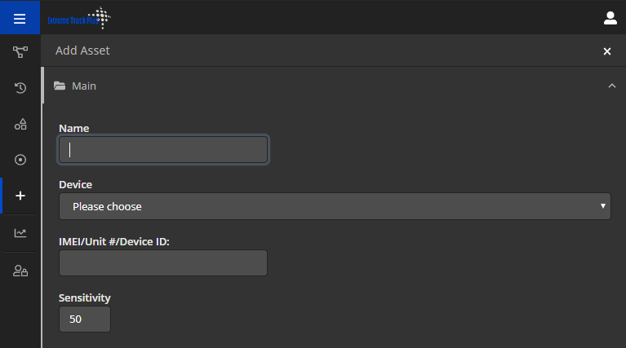626x348 pixels.
Task: Click the Main section header label
Action: click(84, 86)
